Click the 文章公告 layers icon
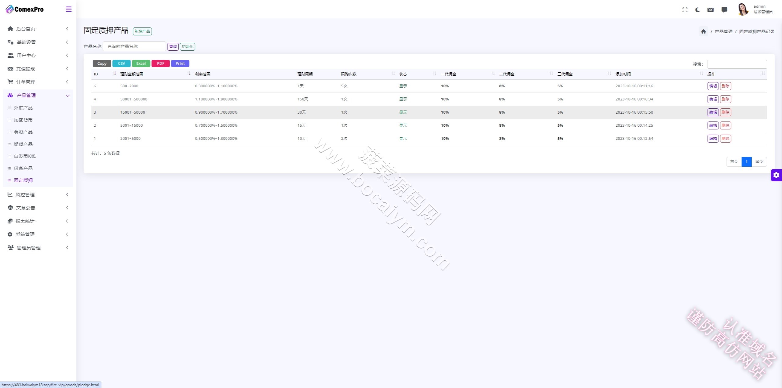782x388 pixels. click(10, 208)
